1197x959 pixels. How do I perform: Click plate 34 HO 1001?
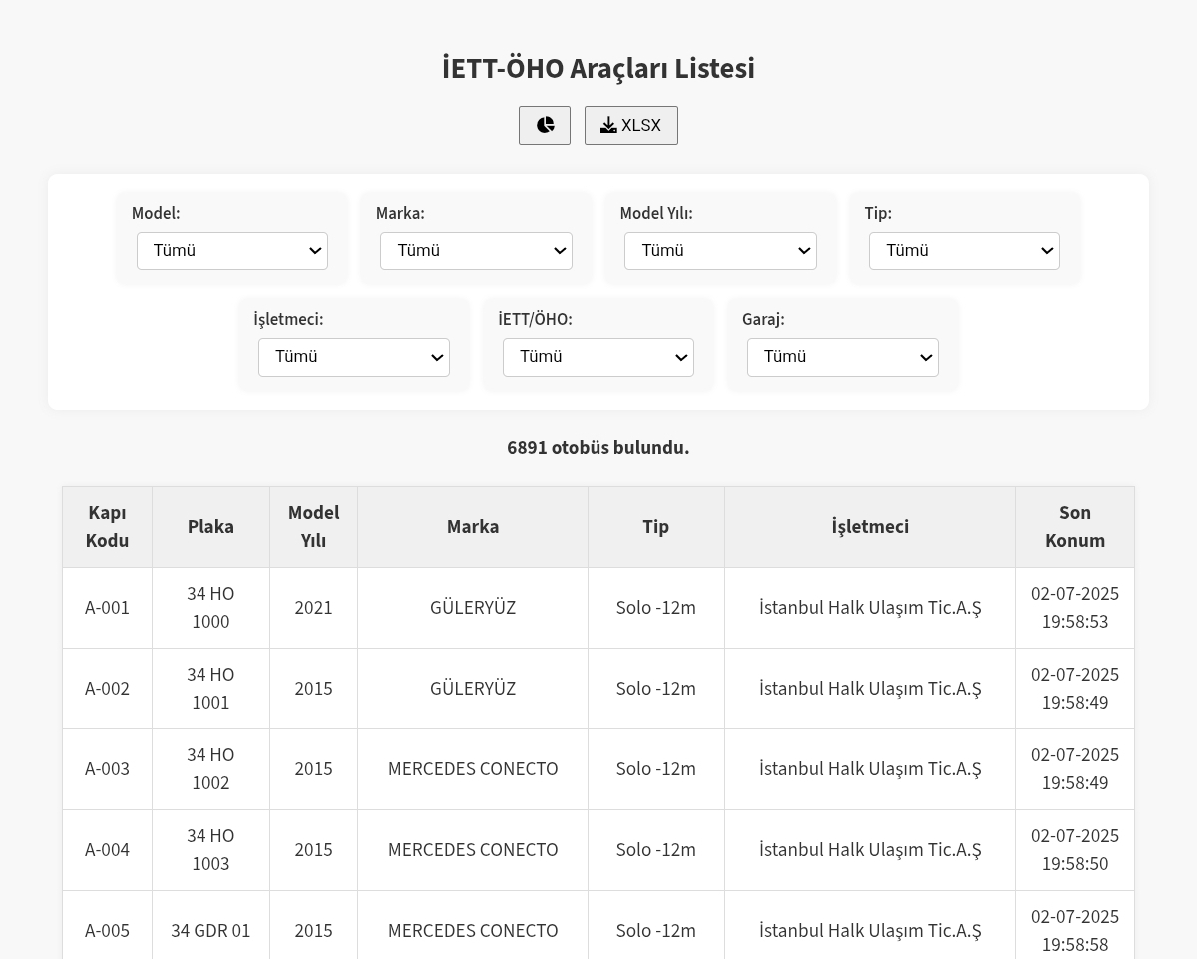click(x=210, y=689)
